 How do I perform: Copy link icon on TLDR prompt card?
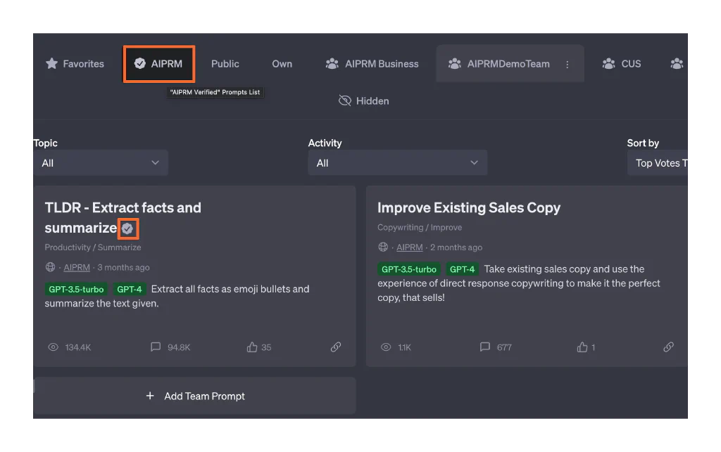(336, 347)
